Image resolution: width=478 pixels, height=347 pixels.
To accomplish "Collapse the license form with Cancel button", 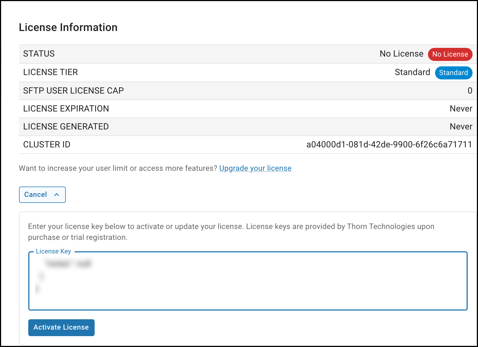I will (x=42, y=194).
